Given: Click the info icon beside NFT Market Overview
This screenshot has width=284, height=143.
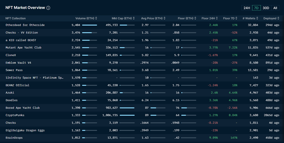Looking at the screenshot, I should point(48,8).
